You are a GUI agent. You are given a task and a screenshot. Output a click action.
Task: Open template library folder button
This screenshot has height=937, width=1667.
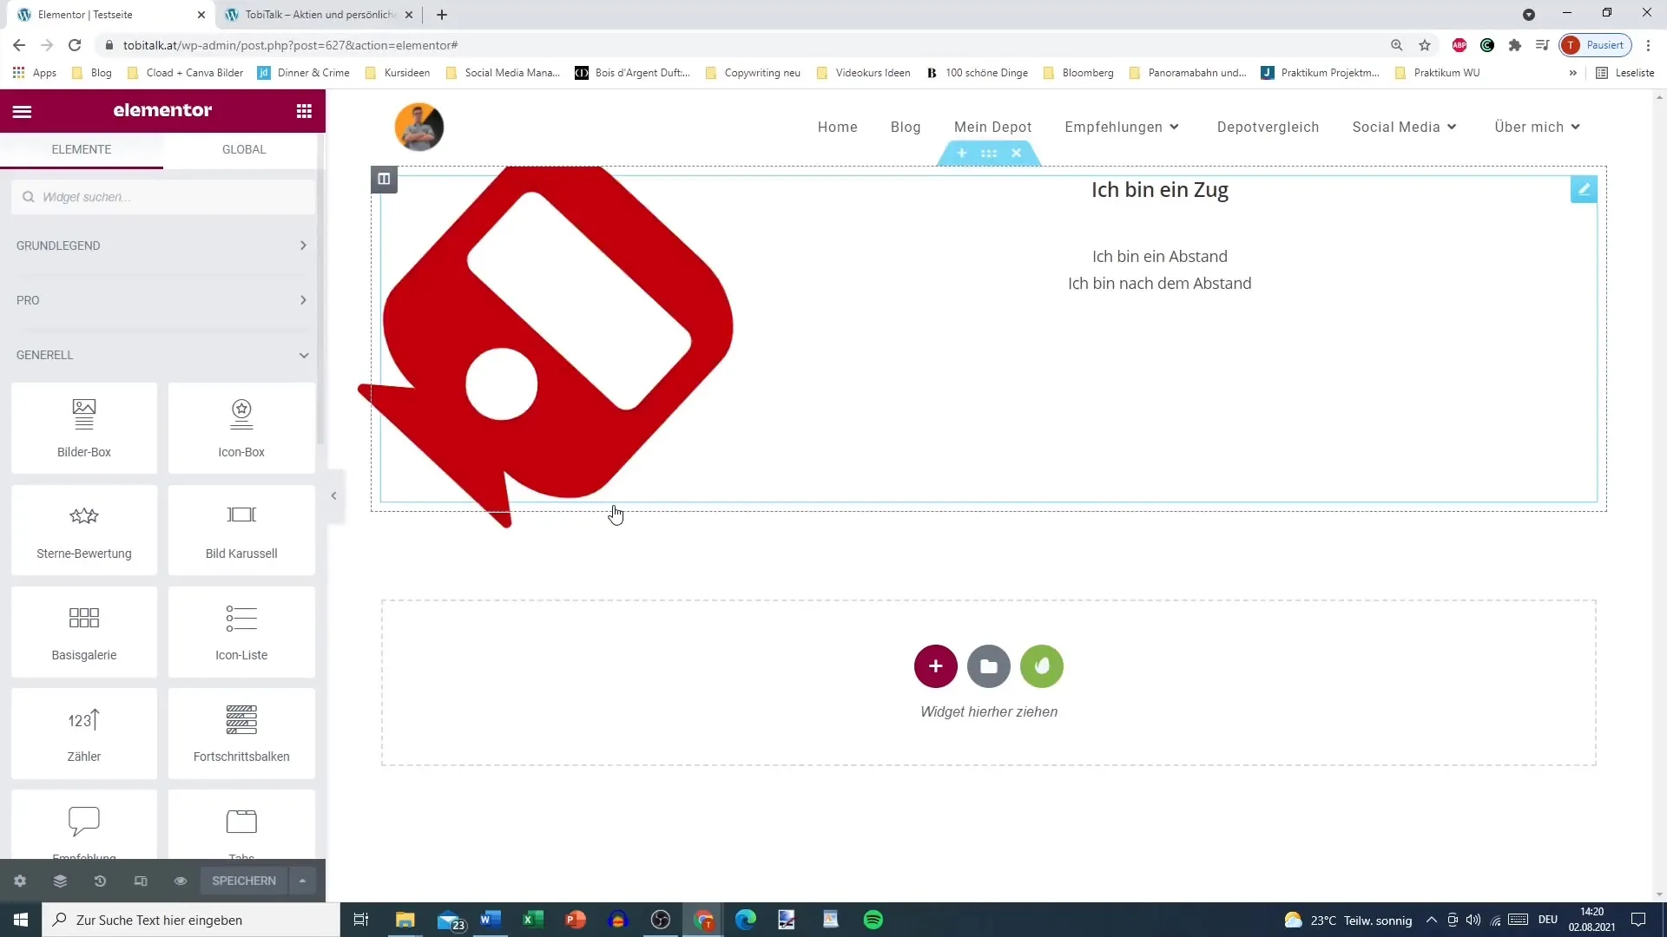989,666
